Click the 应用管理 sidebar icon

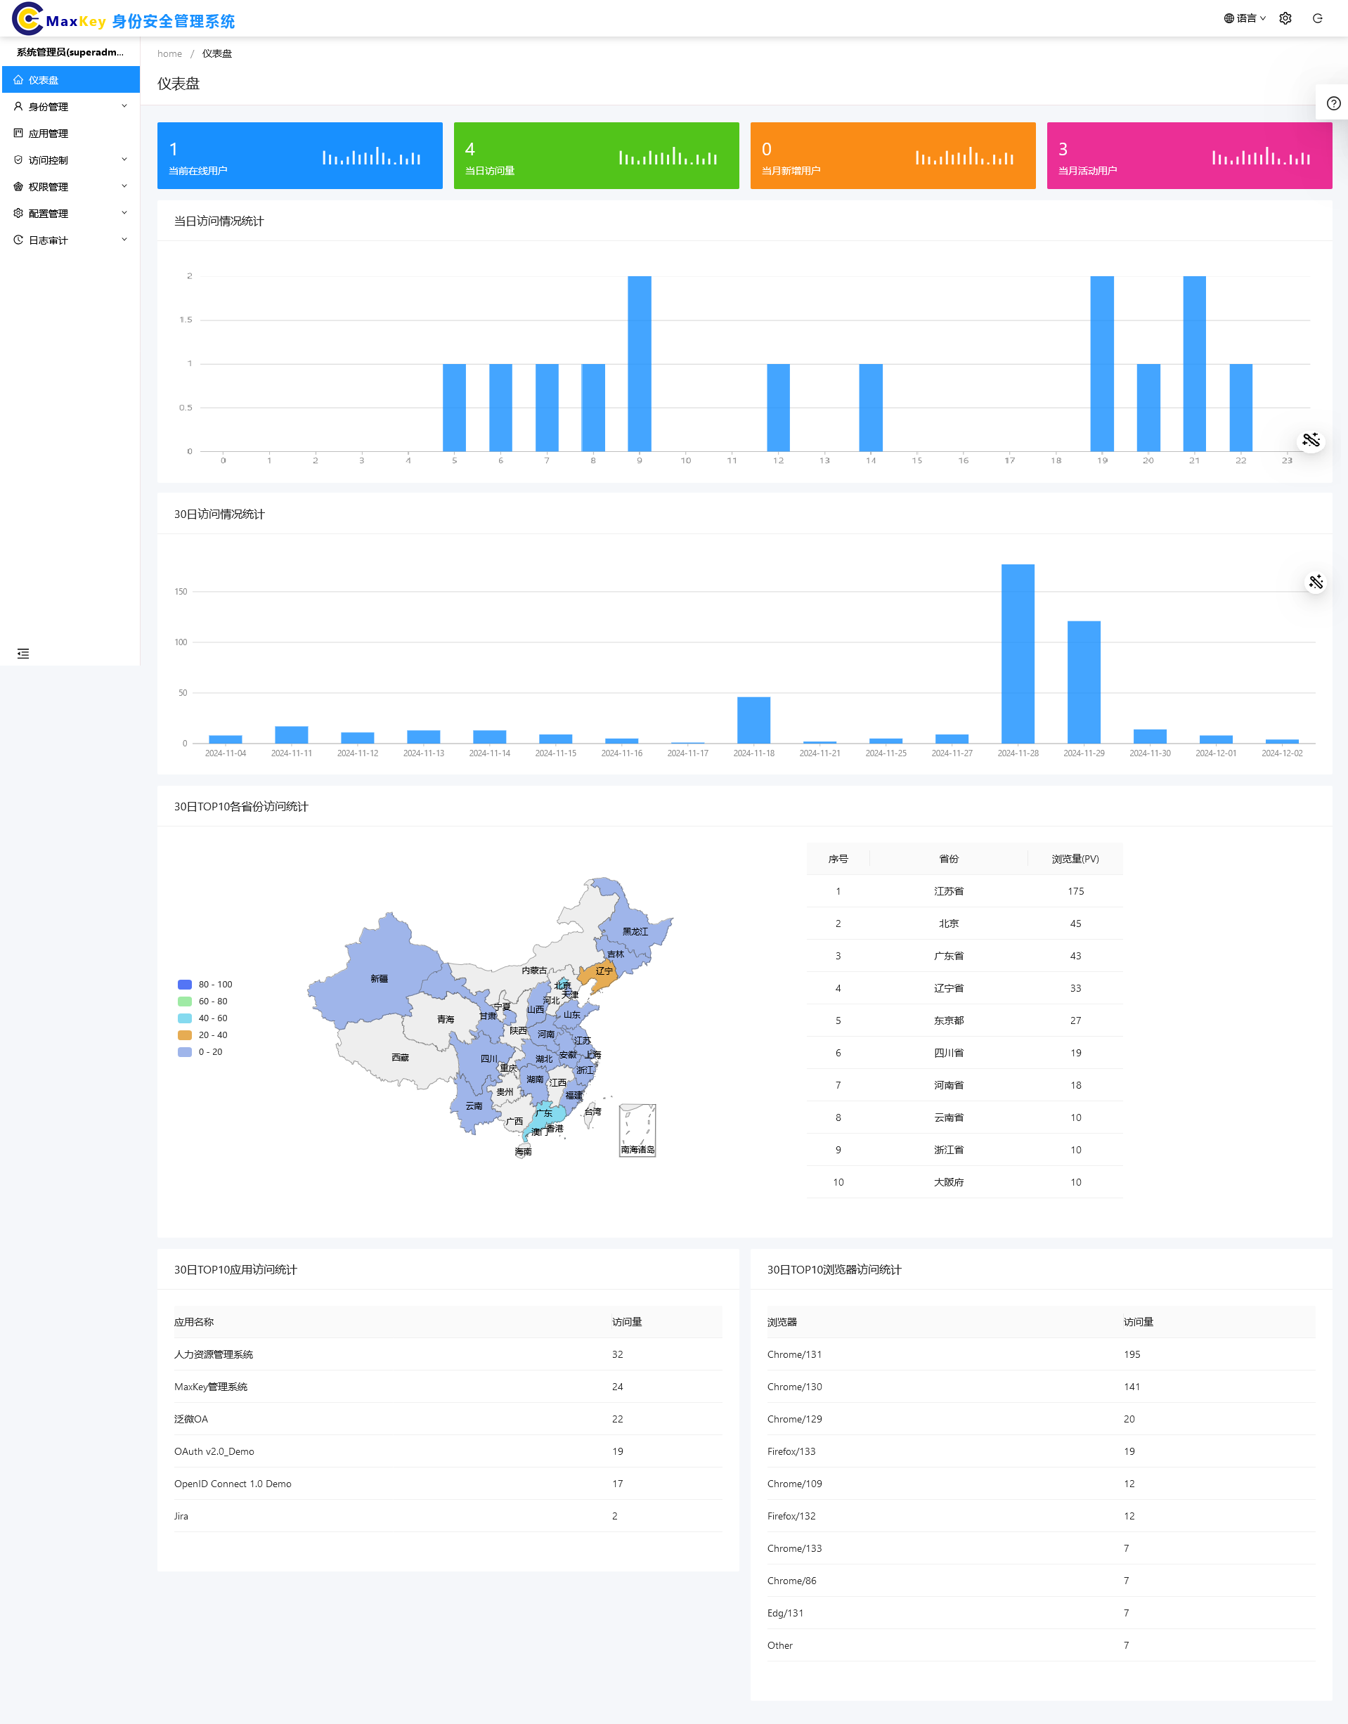[x=18, y=134]
